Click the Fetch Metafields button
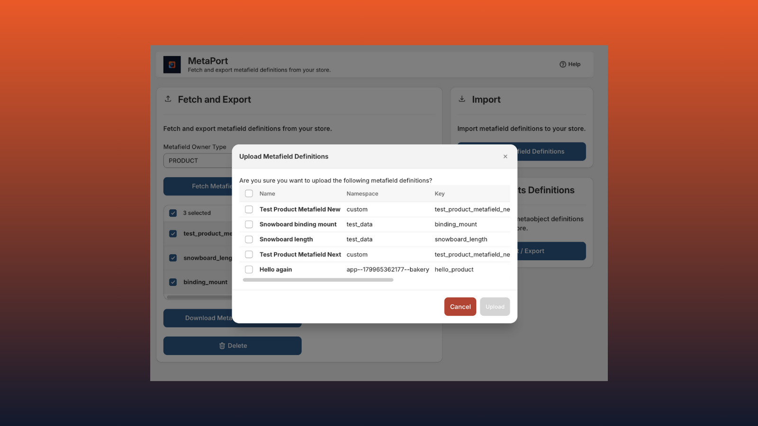Image resolution: width=758 pixels, height=426 pixels. 198,186
